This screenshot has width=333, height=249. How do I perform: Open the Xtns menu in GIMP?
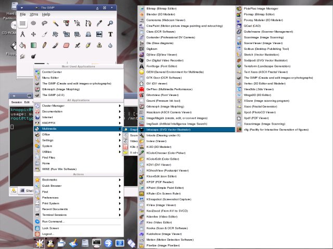(x=34, y=15)
